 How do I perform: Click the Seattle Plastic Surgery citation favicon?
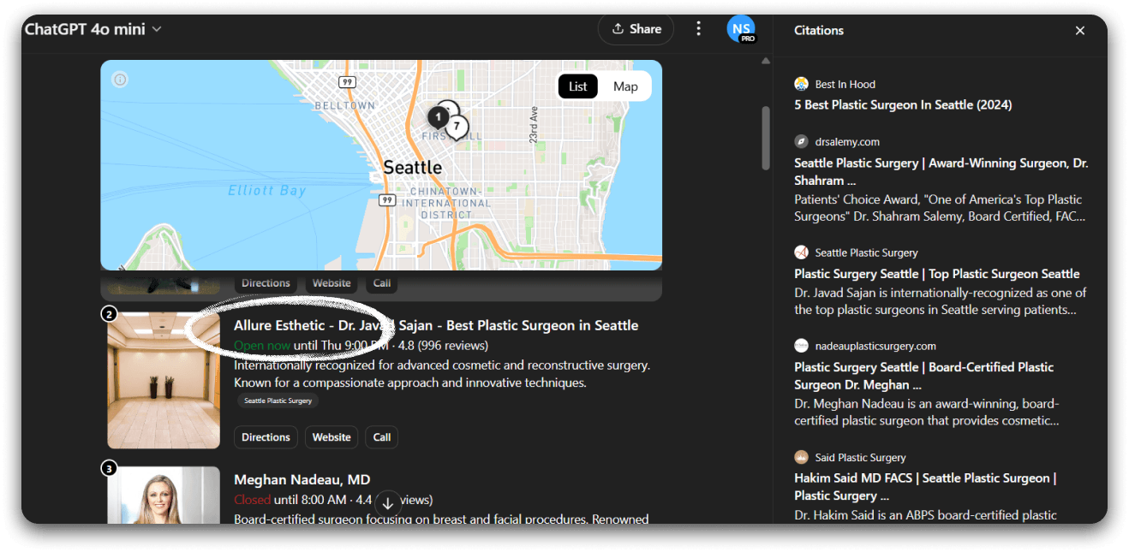801,252
